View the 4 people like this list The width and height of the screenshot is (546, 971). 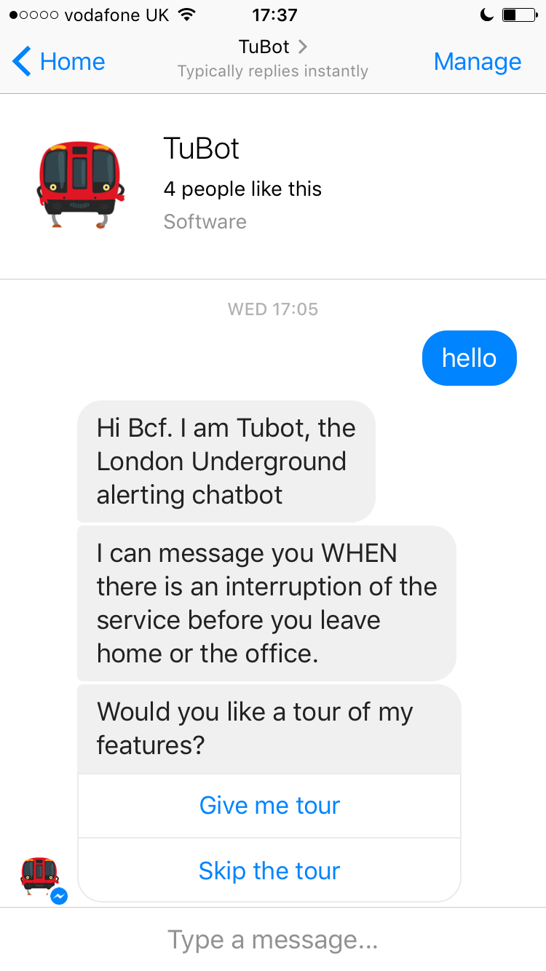[242, 189]
